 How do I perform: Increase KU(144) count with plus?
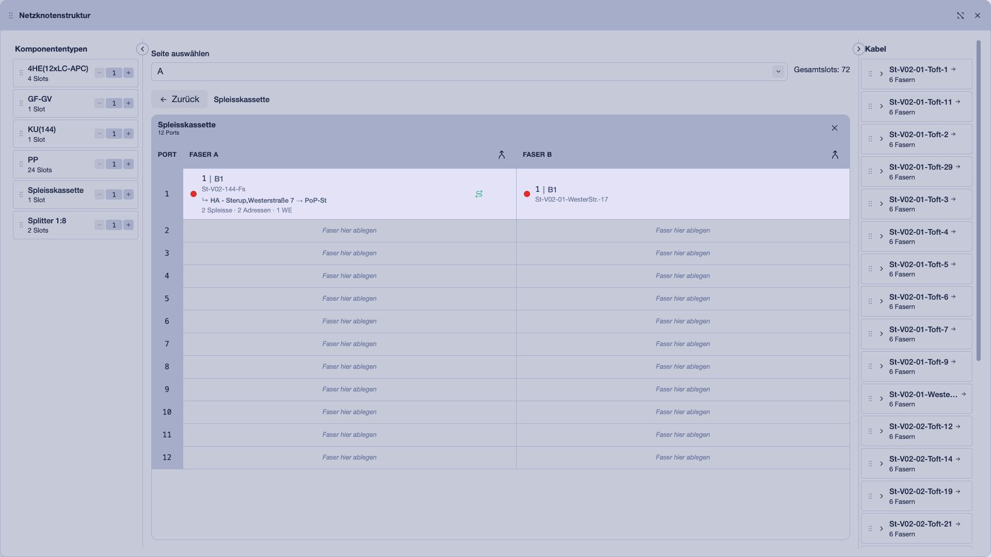pyautogui.click(x=129, y=134)
